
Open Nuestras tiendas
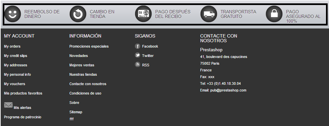(x=83, y=74)
